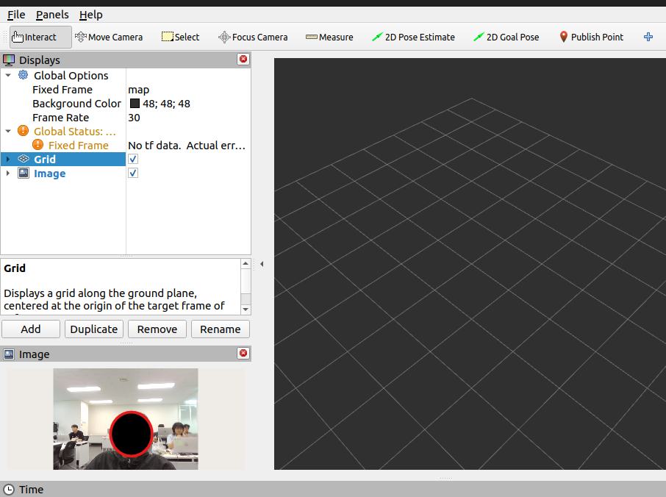
Task: Disable the Grid display checkbox
Action: tap(133, 159)
